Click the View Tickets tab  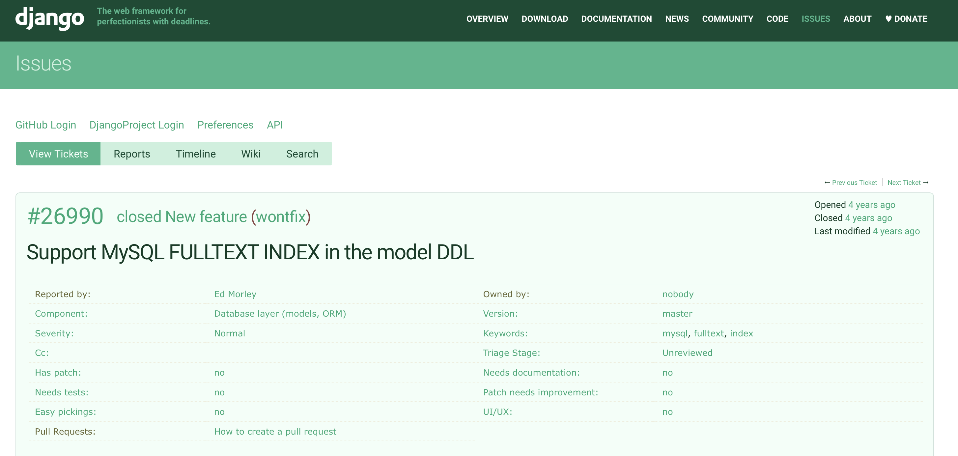(x=58, y=154)
